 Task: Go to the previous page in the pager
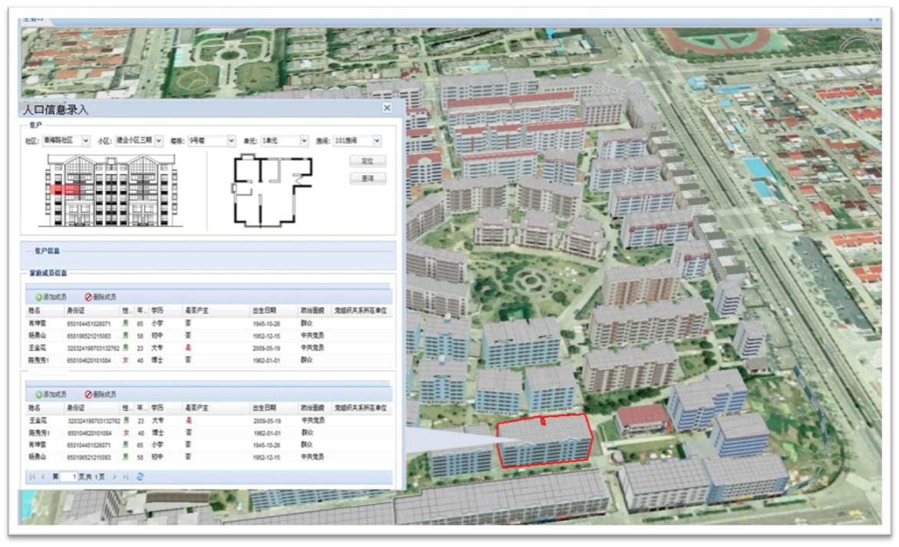click(43, 476)
